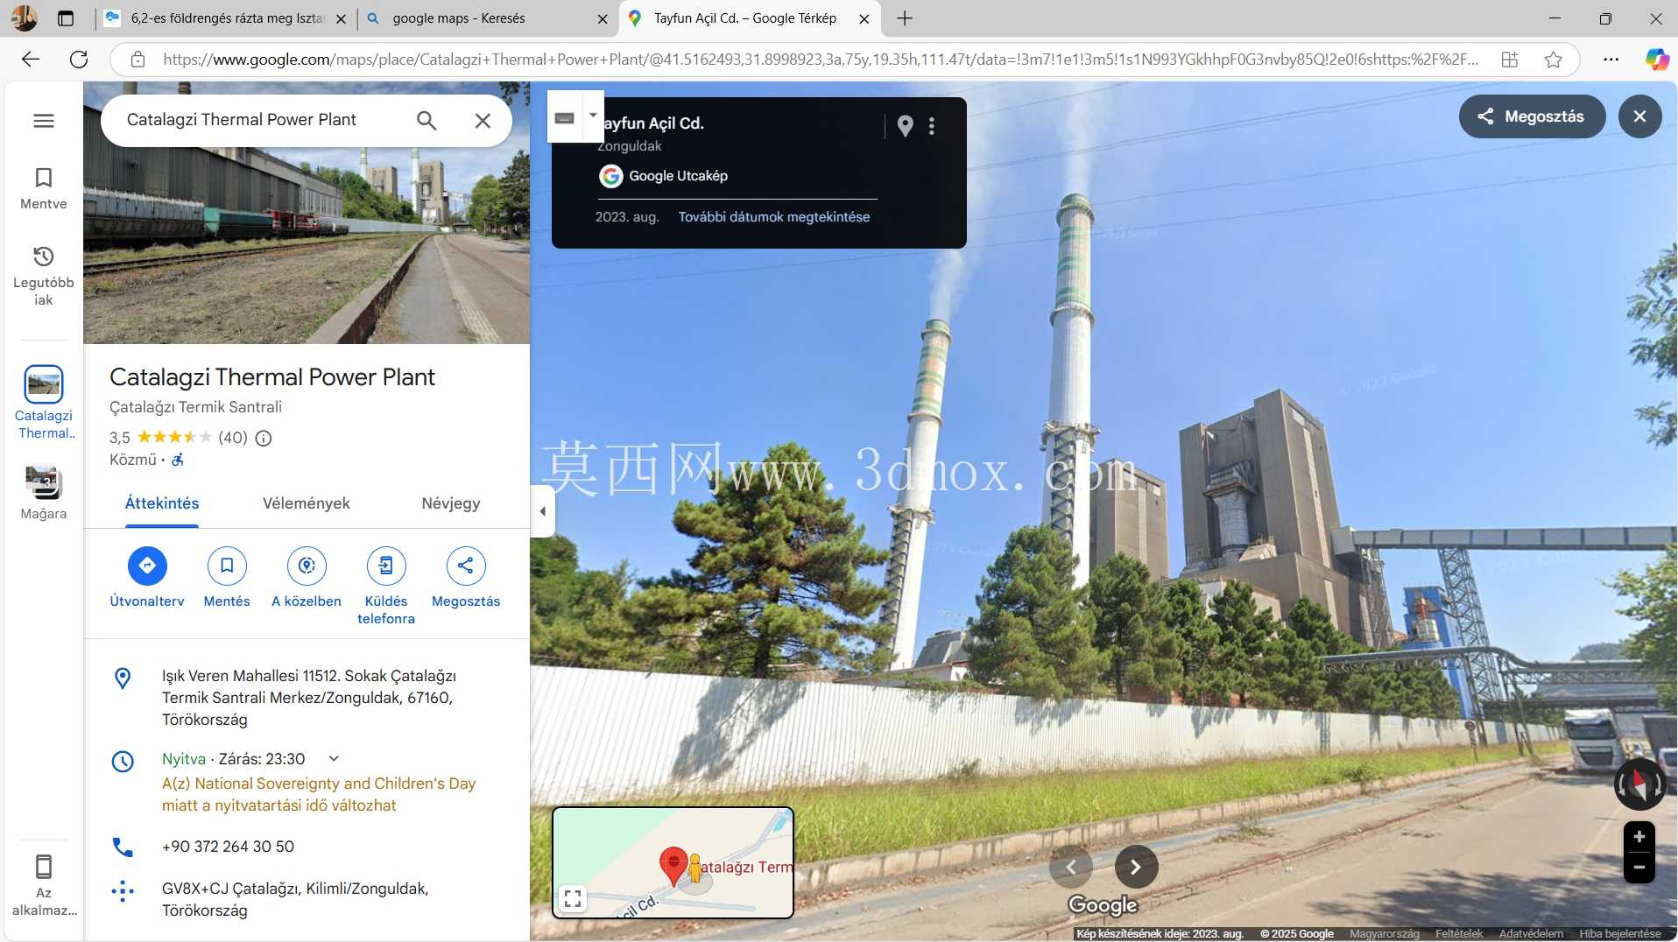Clear the Catalagzi Thermal Power Plant search
The width and height of the screenshot is (1678, 942).
[x=483, y=121]
